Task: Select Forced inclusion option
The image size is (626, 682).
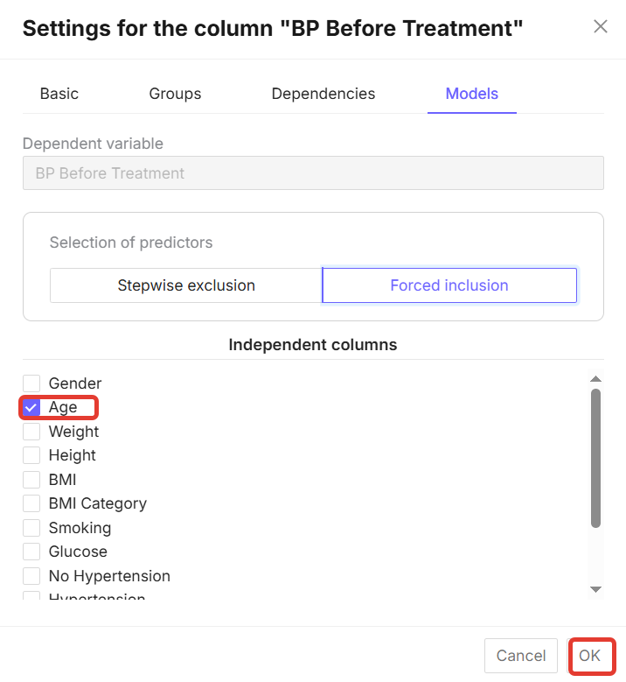Action: 449,285
